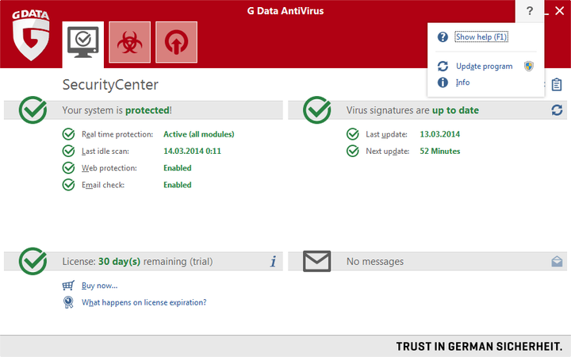This screenshot has width=571, height=357.
Task: Click the large green check beside Virus signatures
Action: (x=316, y=110)
